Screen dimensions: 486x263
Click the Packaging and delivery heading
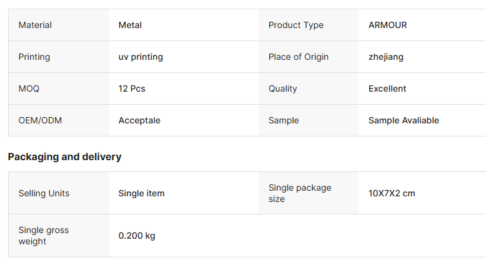tap(64, 156)
